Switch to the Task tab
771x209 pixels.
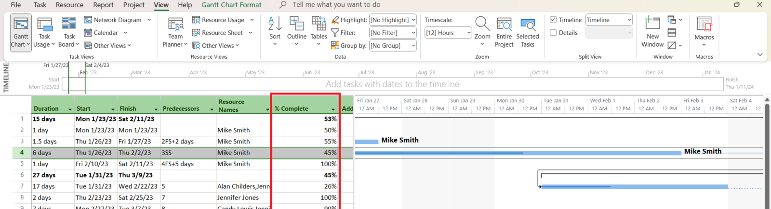point(40,5)
